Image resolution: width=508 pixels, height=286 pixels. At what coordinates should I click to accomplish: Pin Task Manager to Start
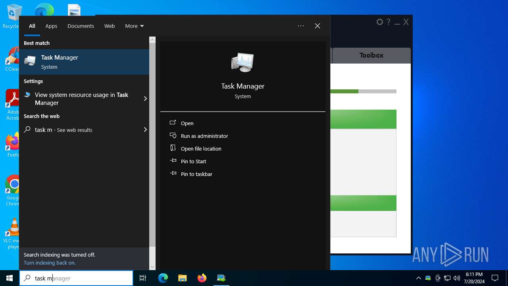(193, 161)
